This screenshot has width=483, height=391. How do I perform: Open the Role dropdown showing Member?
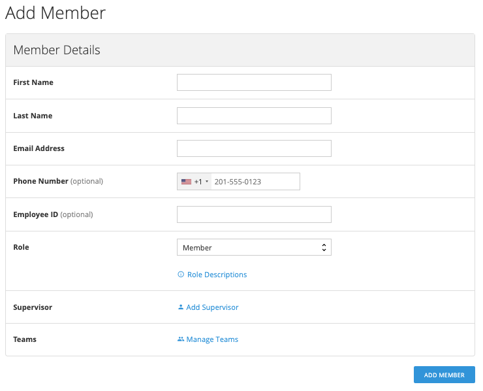tap(254, 248)
